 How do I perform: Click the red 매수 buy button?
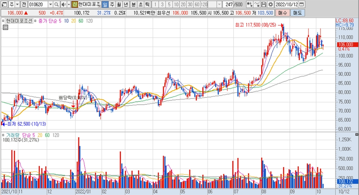[x=282, y=13]
